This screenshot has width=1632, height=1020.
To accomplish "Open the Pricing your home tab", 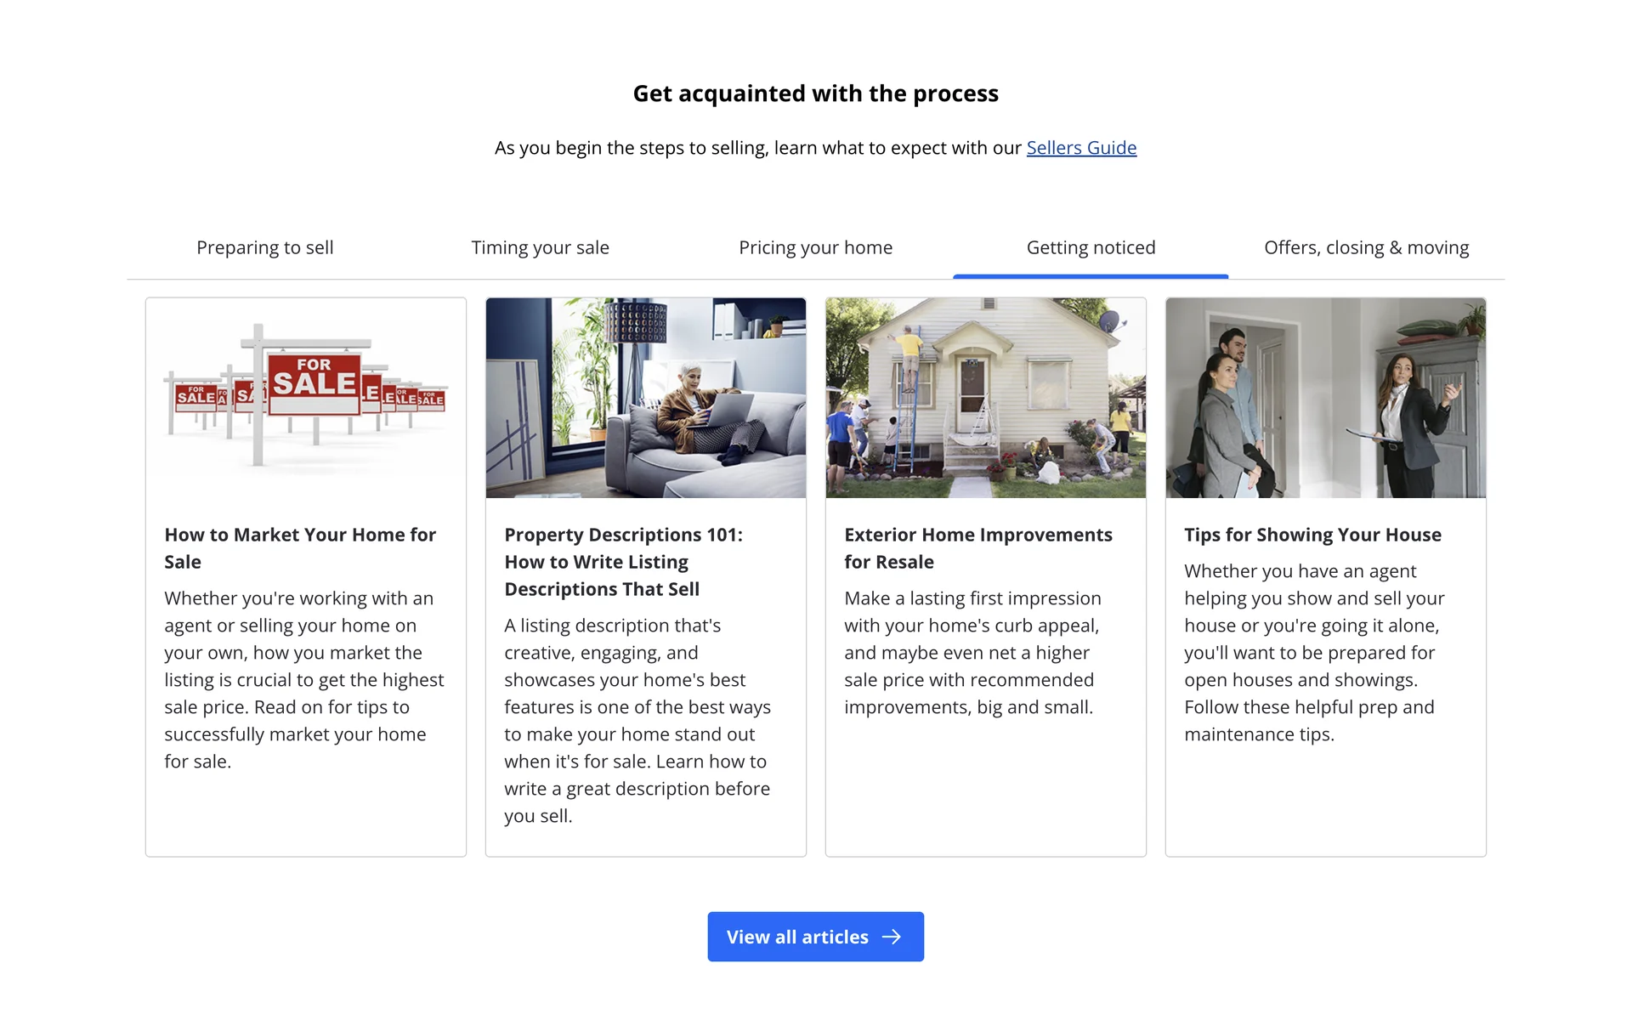I will coord(816,247).
